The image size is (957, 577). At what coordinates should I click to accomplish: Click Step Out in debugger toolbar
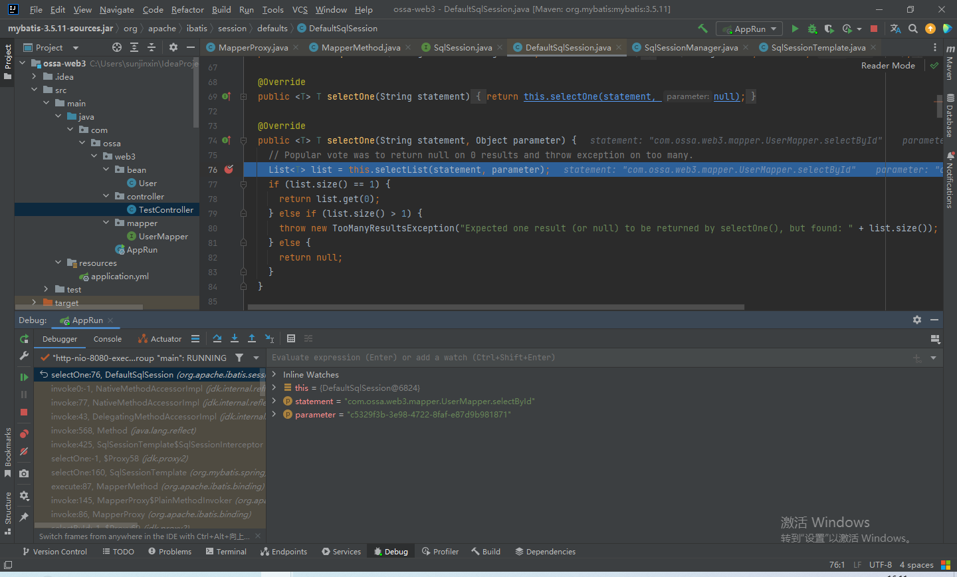pyautogui.click(x=252, y=338)
